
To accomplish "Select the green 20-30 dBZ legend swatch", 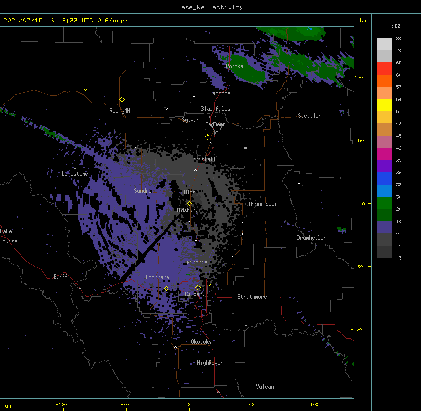I will click(384, 203).
